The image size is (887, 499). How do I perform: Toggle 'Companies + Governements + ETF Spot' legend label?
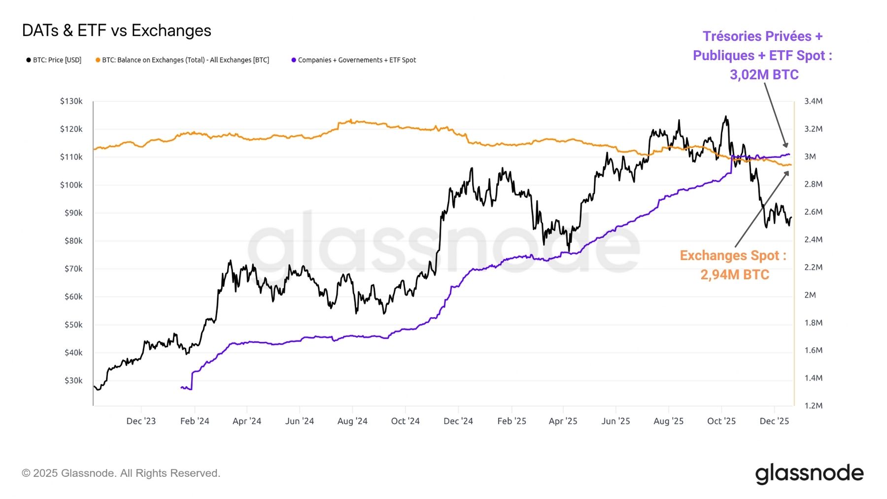(x=357, y=60)
